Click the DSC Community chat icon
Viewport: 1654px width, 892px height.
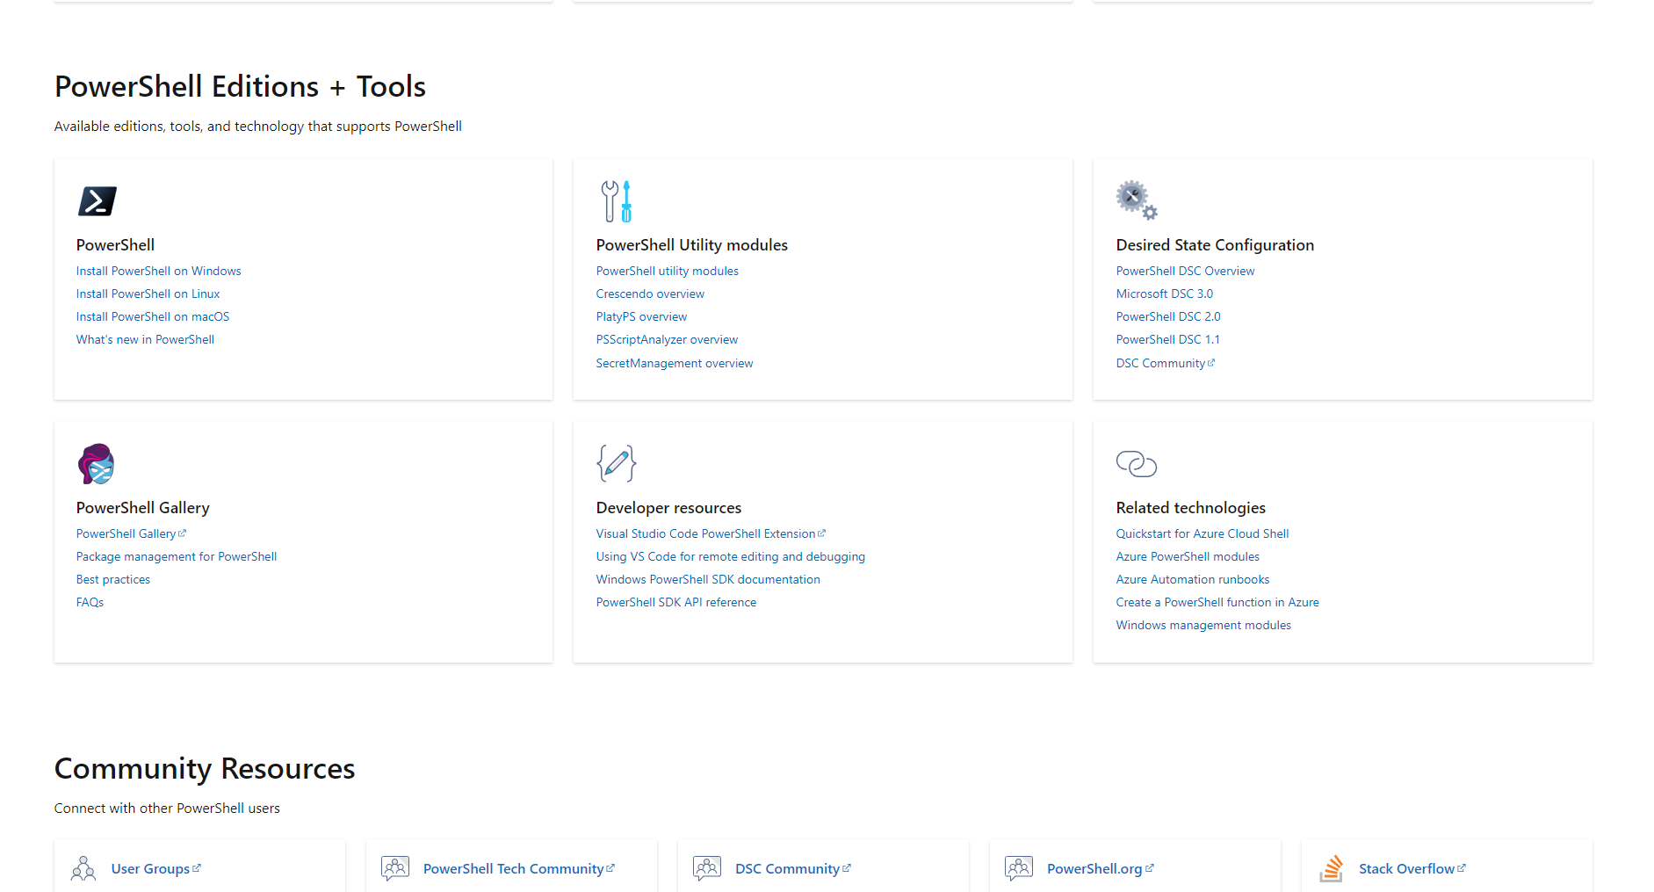707,868
